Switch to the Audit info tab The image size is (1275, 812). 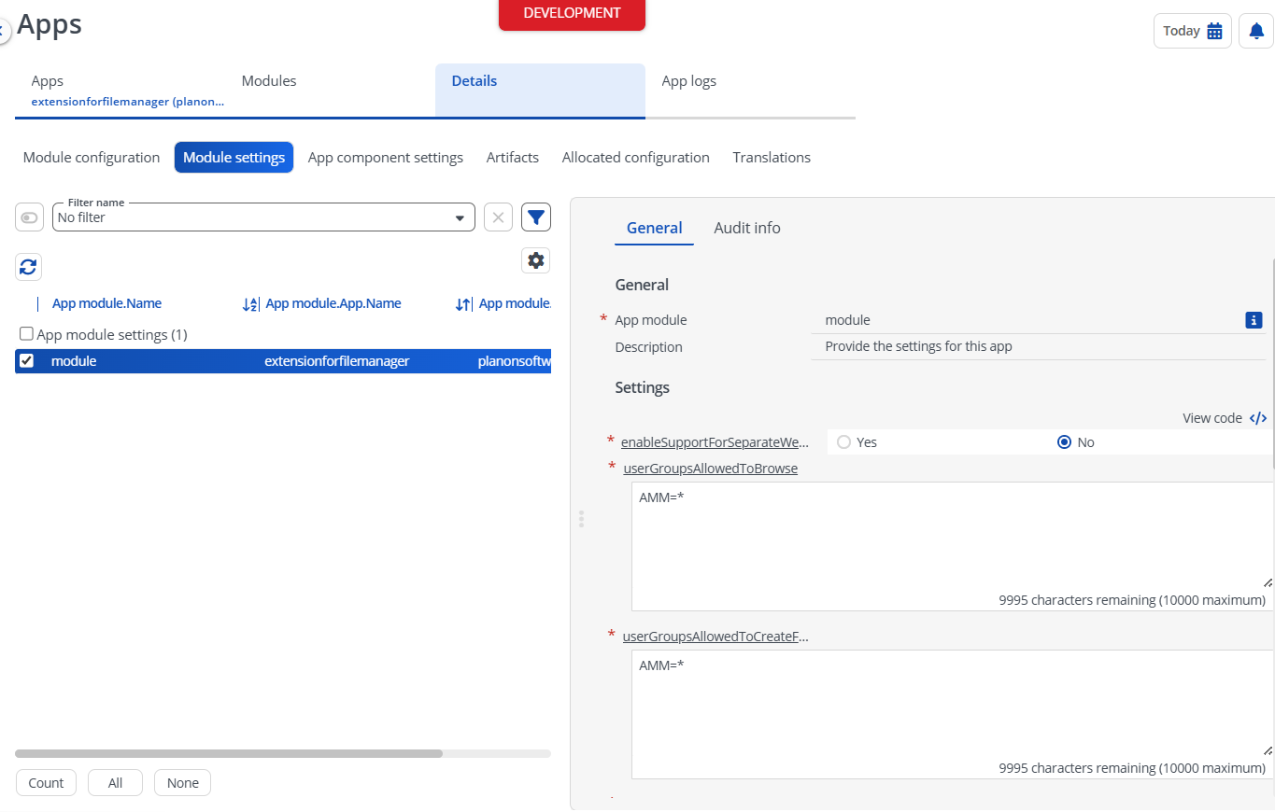pyautogui.click(x=747, y=228)
